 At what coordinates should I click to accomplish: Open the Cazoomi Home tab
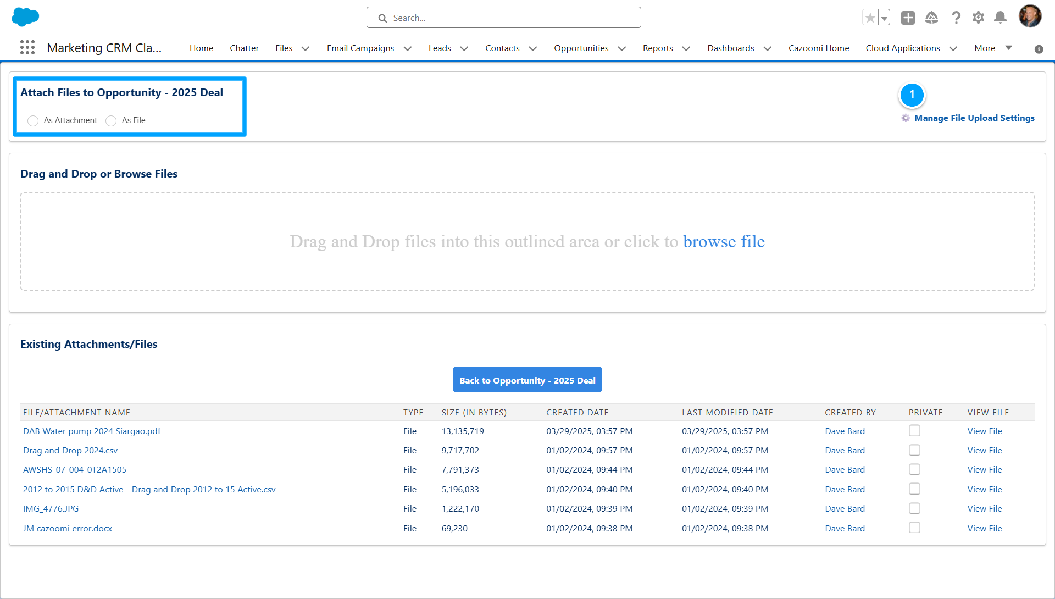pyautogui.click(x=819, y=48)
